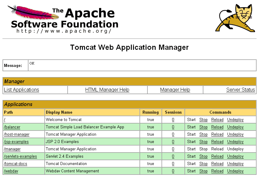Open the /webdav application path
259x180 pixels.
pos(11,171)
